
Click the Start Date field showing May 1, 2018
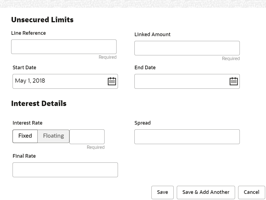(59, 81)
